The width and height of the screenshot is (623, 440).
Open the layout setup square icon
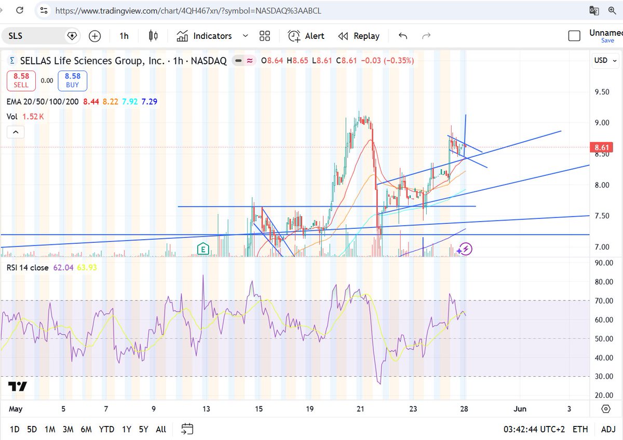(x=574, y=36)
